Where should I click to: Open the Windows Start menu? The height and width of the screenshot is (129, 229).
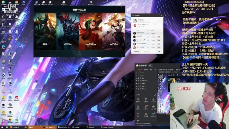(2, 127)
